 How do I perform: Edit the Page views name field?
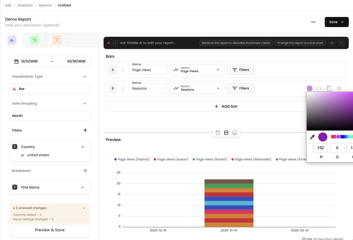pyautogui.click(x=148, y=70)
